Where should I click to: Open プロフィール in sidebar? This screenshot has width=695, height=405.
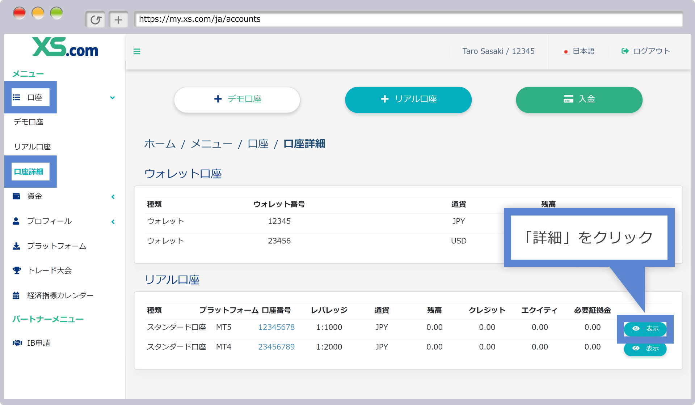pos(50,221)
